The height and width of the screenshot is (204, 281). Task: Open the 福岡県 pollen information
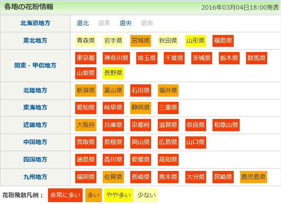pos(86,177)
